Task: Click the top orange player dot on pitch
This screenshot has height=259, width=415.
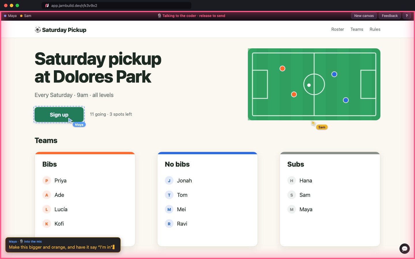Action: point(282,68)
